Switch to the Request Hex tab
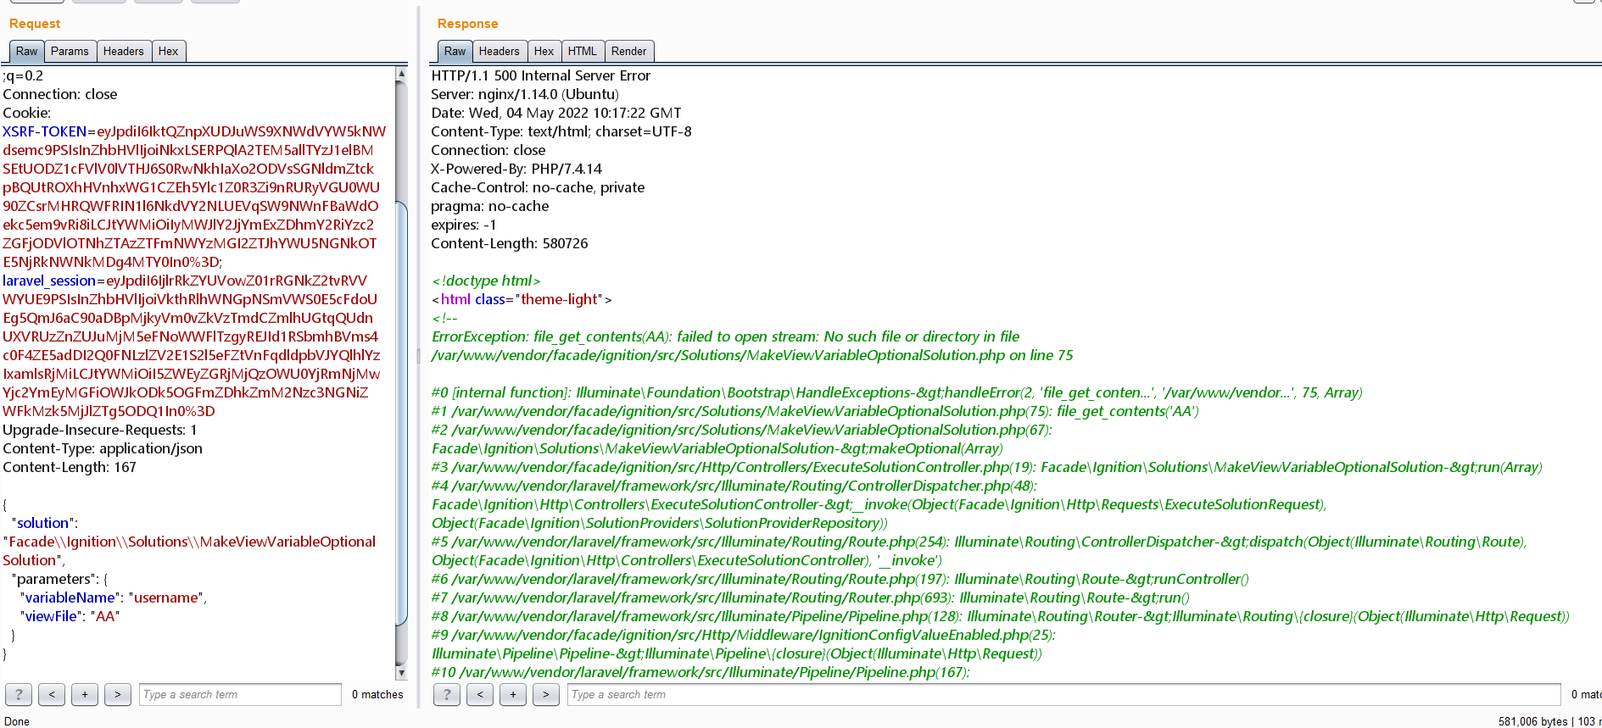1602x728 pixels. 169,52
